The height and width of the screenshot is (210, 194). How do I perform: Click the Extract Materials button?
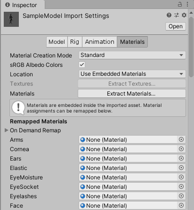(x=132, y=94)
